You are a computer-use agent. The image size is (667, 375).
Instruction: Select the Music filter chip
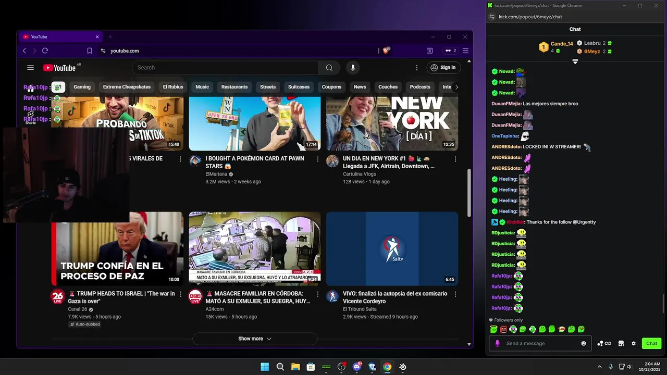202,87
